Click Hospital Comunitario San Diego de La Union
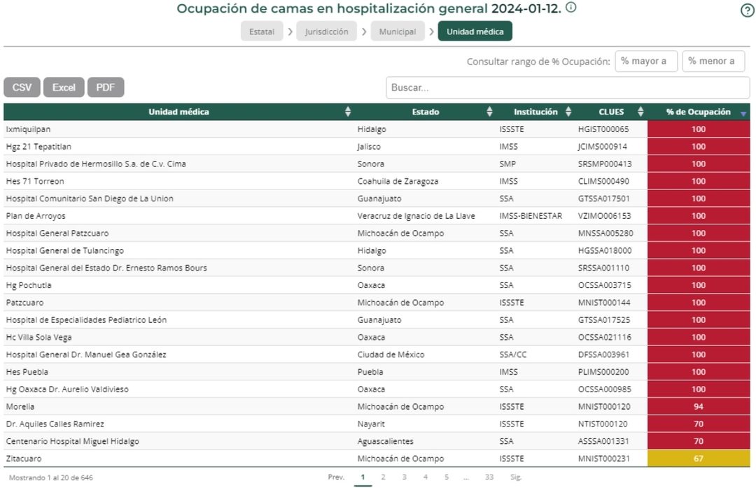The height and width of the screenshot is (488, 756). tap(90, 199)
